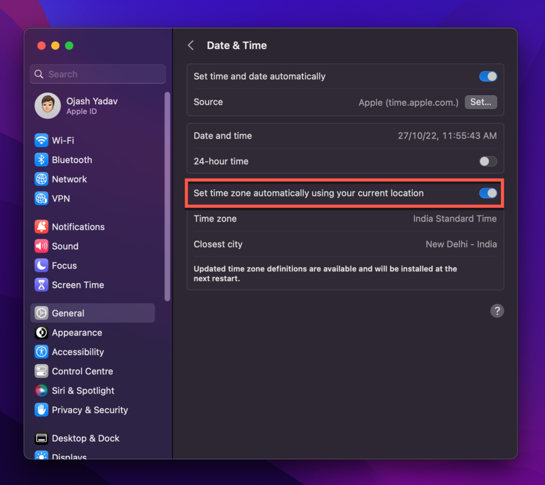Open Wi-Fi settings from the sidebar
The height and width of the screenshot is (485, 545).
tap(64, 140)
